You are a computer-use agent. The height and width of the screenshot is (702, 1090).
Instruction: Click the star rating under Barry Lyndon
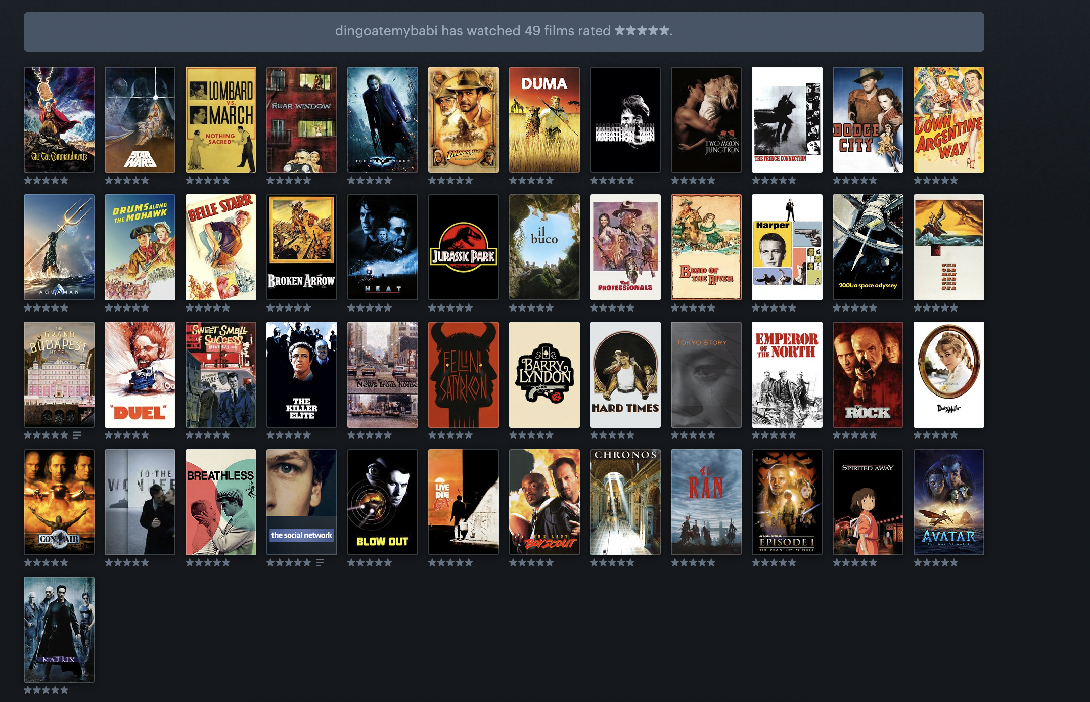coord(531,435)
